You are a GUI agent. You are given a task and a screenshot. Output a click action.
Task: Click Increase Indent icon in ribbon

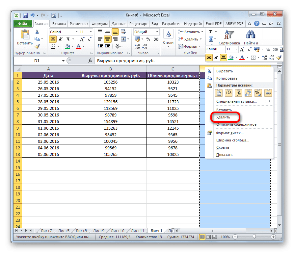point(108,46)
